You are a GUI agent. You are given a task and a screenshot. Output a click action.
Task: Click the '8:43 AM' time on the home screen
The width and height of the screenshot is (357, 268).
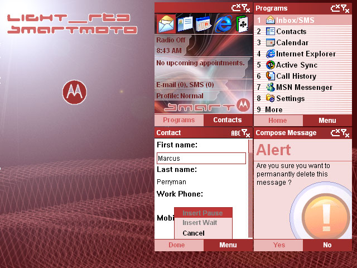tap(169, 51)
